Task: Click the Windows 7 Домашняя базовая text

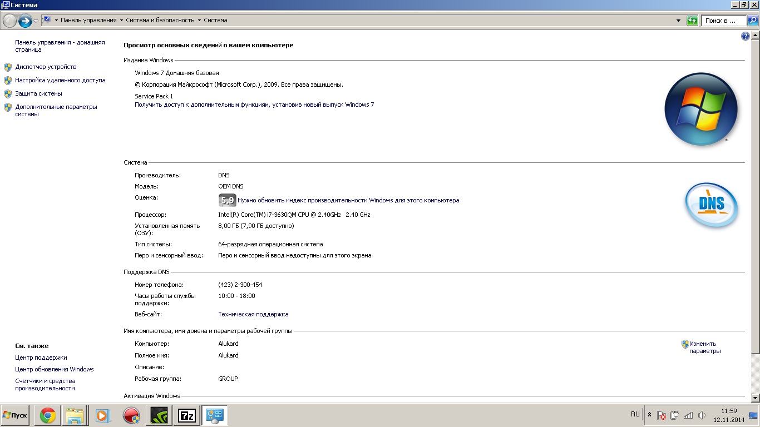Action: 177,73
